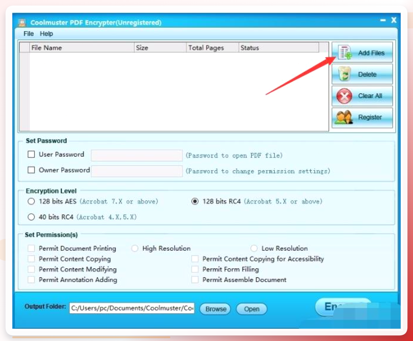
Task: Select 40 bits RC4 encryption
Action: tap(31, 217)
